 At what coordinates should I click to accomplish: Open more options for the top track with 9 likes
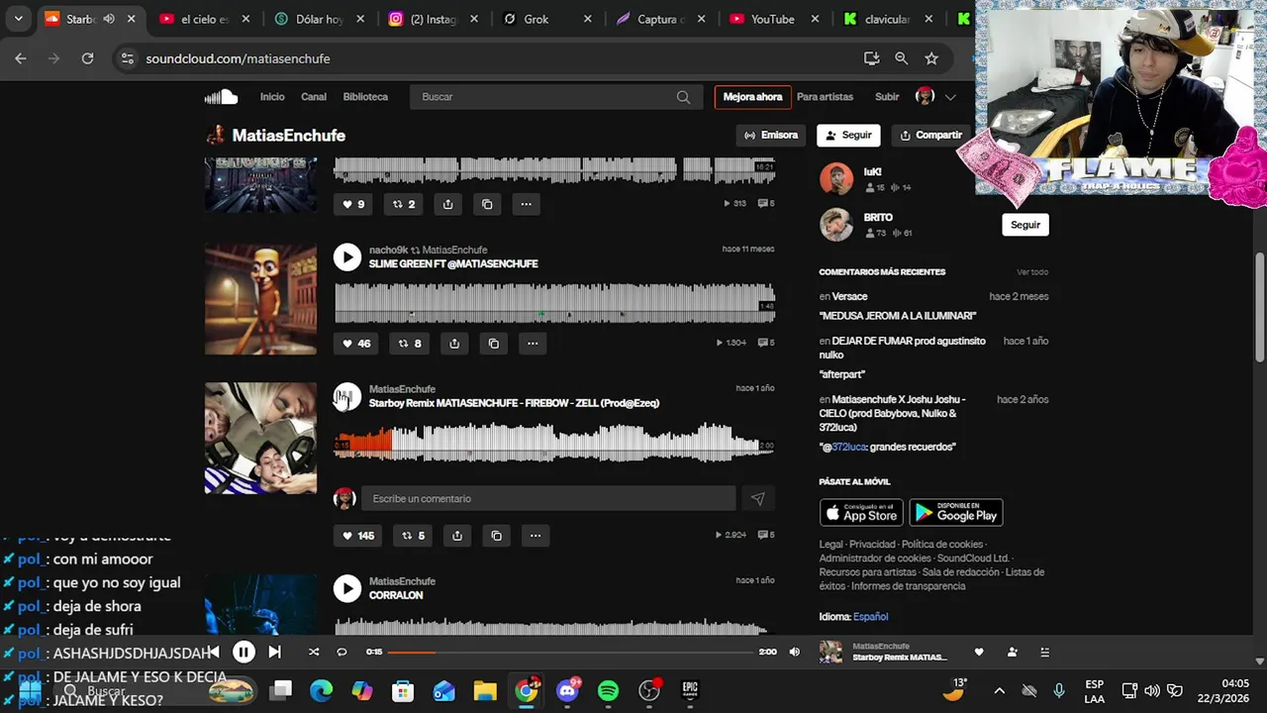point(526,204)
